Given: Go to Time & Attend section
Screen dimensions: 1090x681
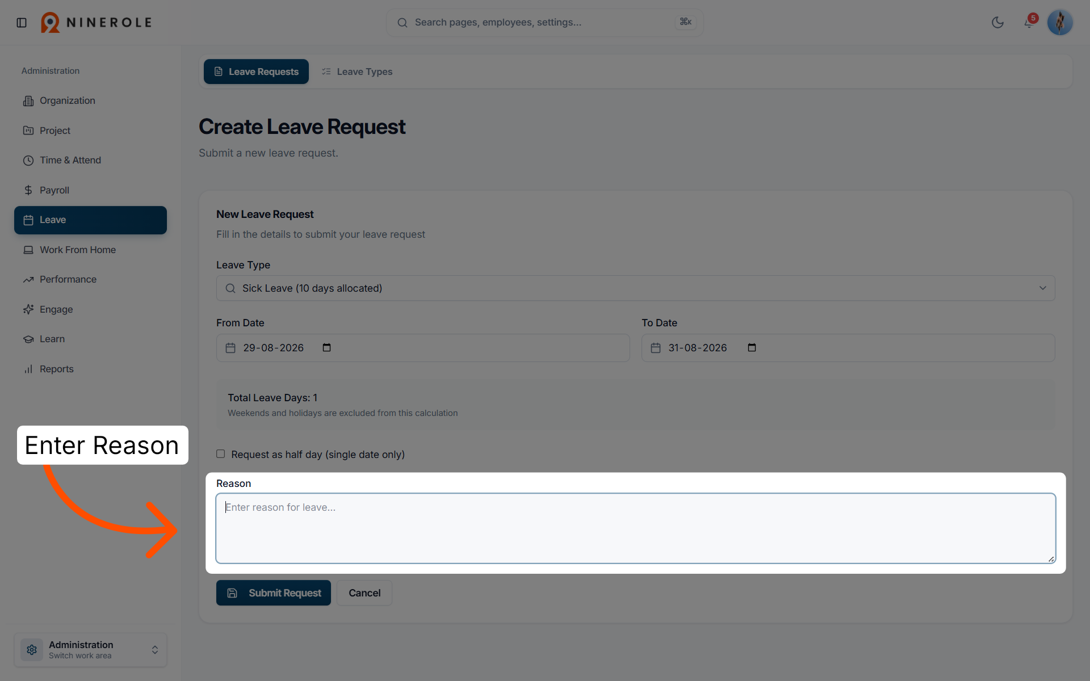Looking at the screenshot, I should 90,160.
